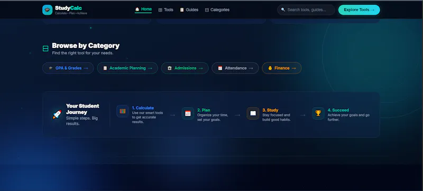The height and width of the screenshot is (191, 423).
Task: Click the 4. Succeed heading
Action: click(338, 110)
